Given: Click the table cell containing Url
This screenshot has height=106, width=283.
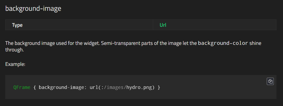Looking at the screenshot, I should pos(215,25).
